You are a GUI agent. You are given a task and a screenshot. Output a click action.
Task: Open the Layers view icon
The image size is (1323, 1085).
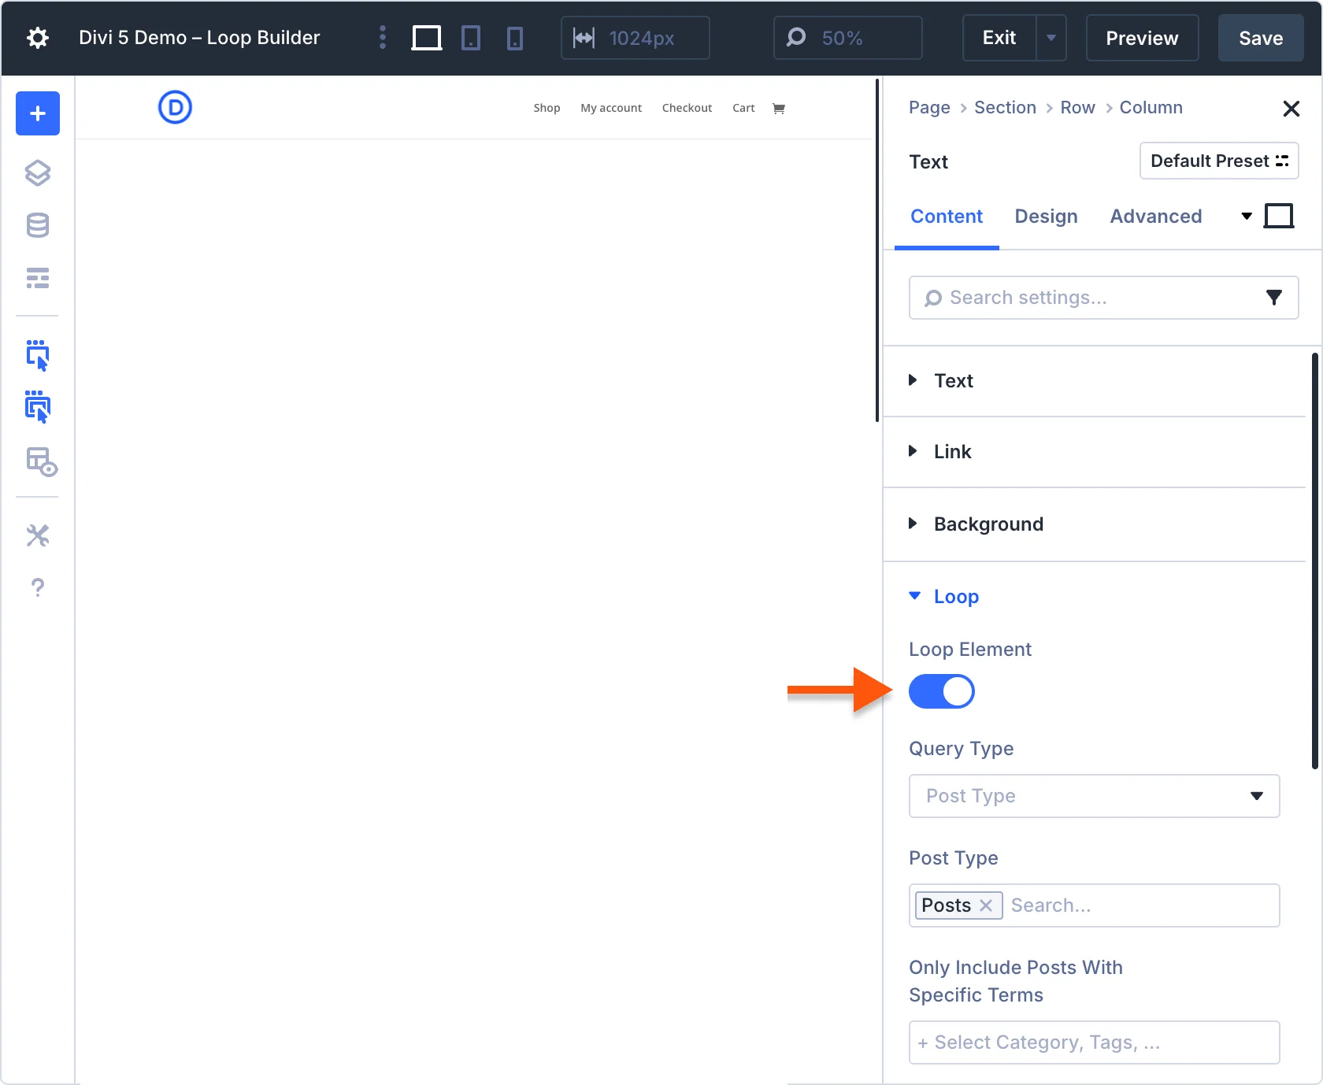click(37, 173)
